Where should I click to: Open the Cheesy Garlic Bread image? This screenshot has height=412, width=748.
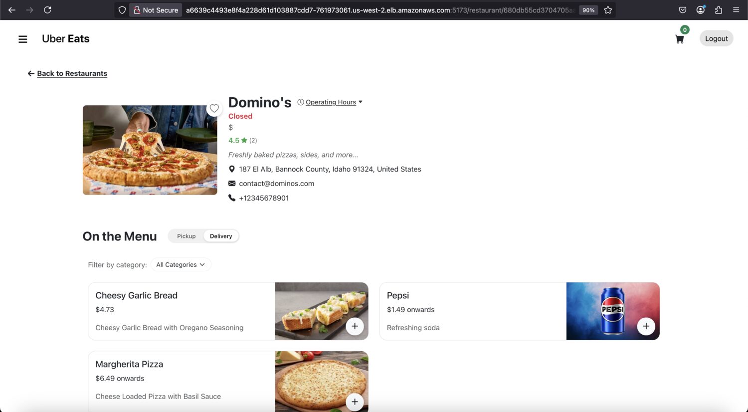322,311
